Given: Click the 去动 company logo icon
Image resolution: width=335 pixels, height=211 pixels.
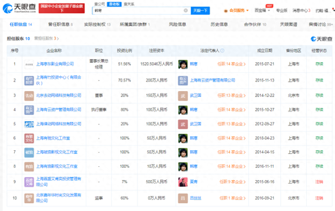Looking at the screenshot, I should pyautogui.click(x=29, y=95).
